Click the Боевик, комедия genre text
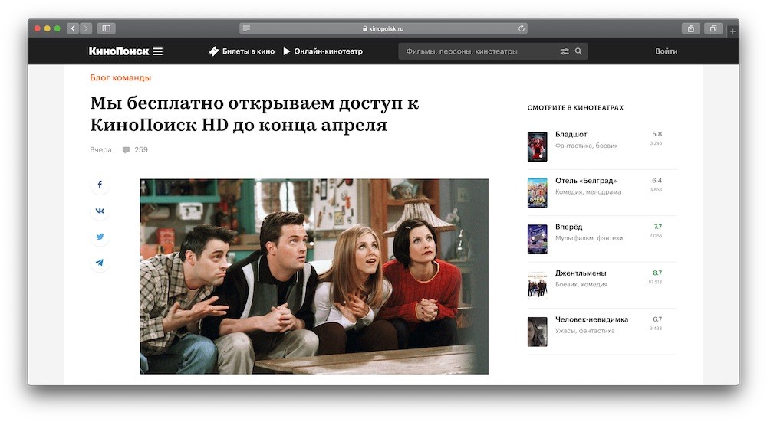The image size is (767, 422). tap(581, 285)
